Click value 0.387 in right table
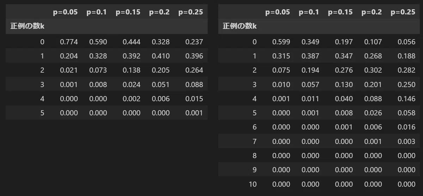This screenshot has height=196, width=423. tap(311, 56)
